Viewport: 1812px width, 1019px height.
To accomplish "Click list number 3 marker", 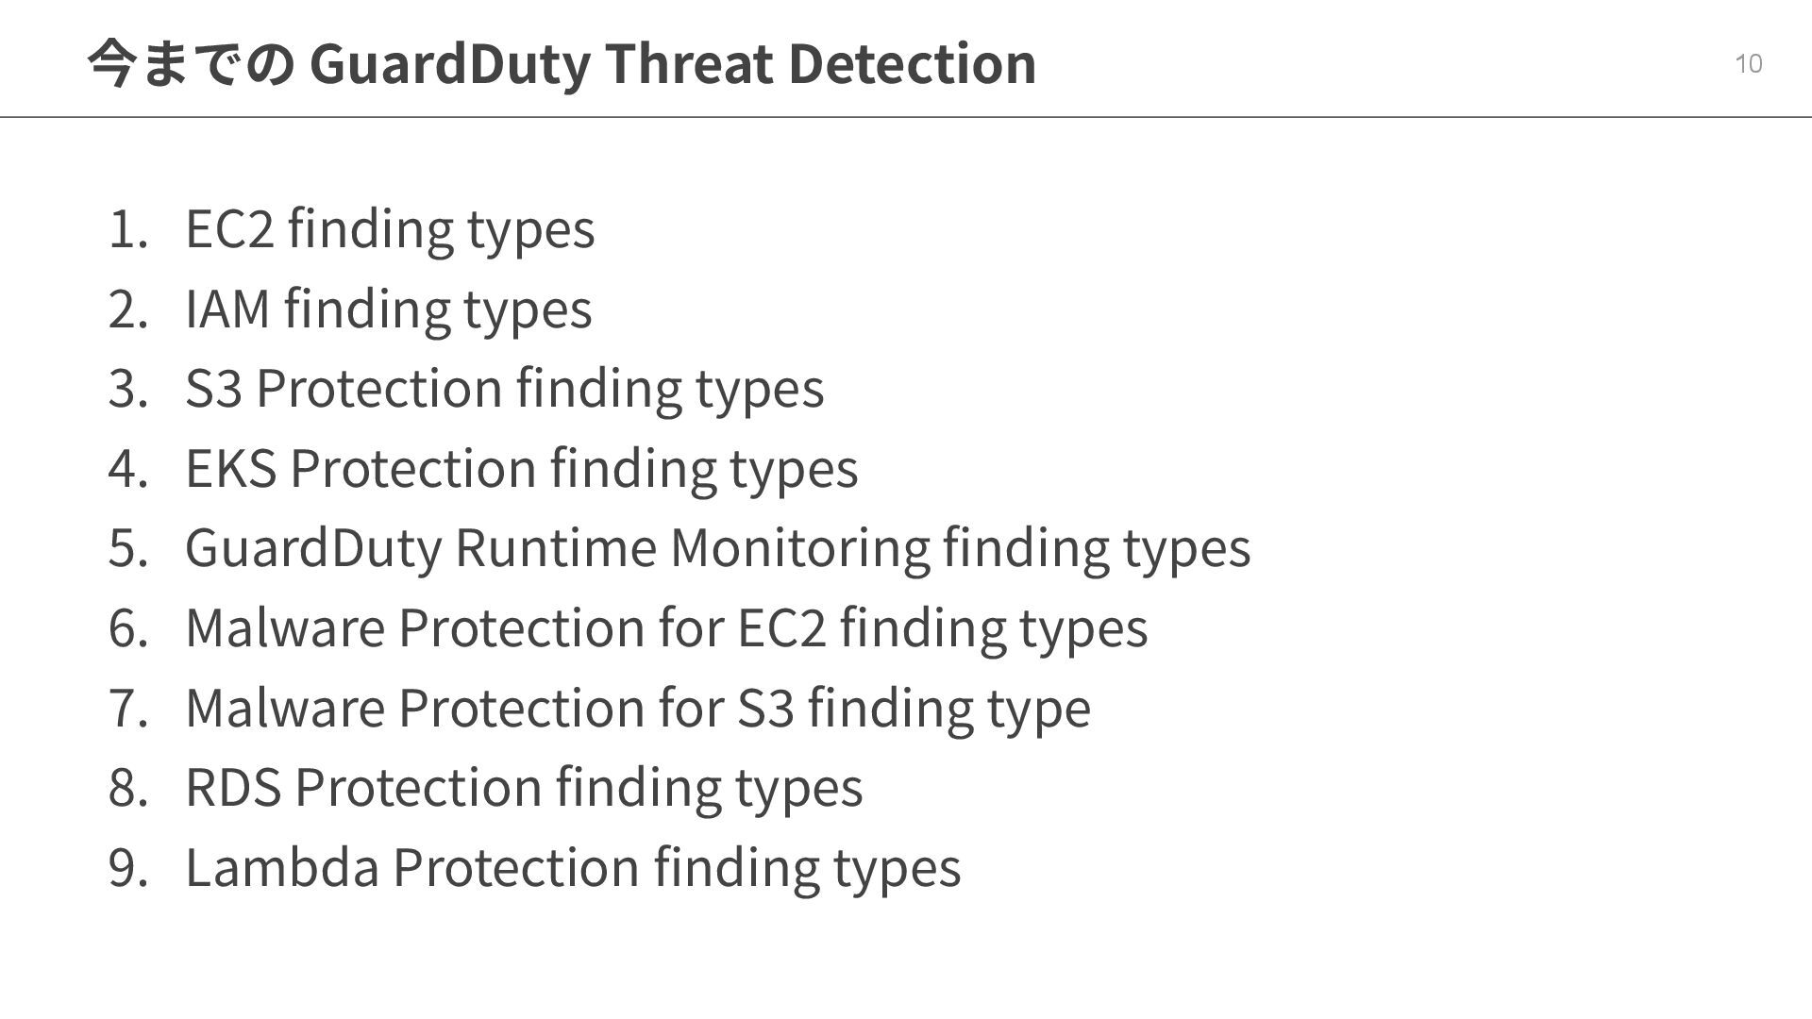I will point(128,389).
